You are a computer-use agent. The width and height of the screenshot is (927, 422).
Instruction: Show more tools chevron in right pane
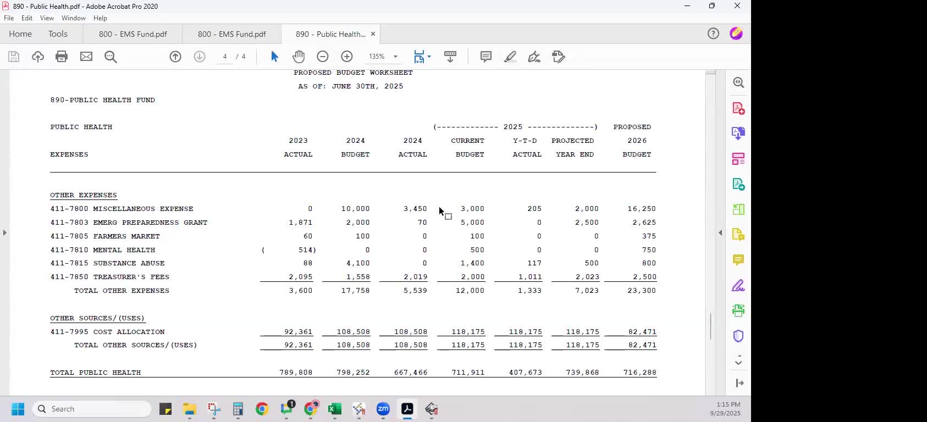[738, 362]
